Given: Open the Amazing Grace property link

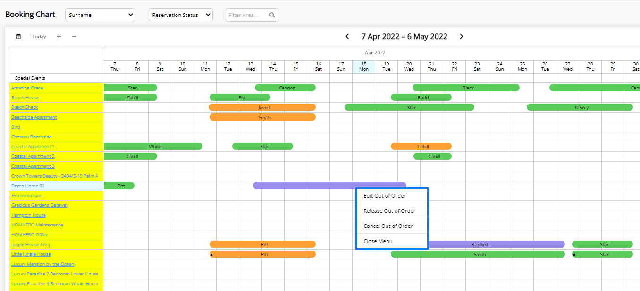Looking at the screenshot, I should 27,88.
